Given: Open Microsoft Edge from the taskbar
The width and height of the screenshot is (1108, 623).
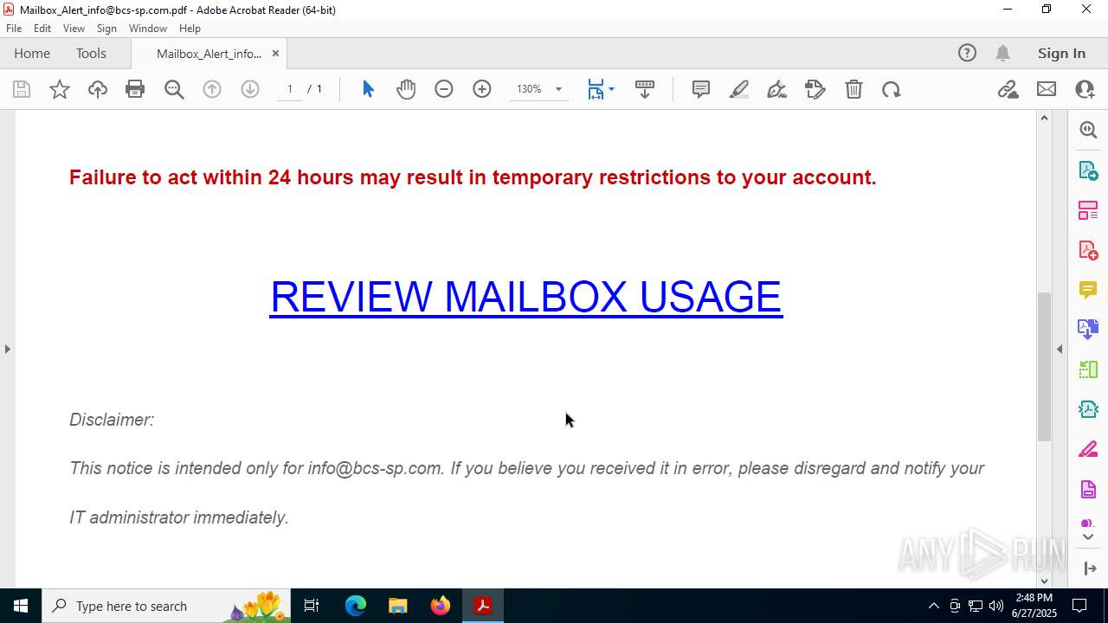Looking at the screenshot, I should (x=356, y=606).
